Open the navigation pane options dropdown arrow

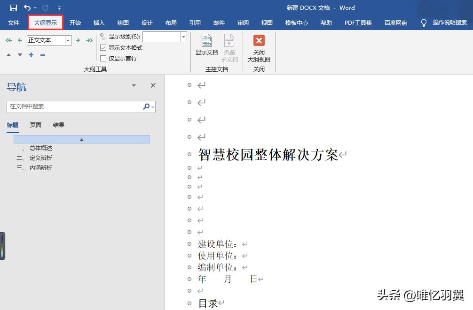(134, 85)
